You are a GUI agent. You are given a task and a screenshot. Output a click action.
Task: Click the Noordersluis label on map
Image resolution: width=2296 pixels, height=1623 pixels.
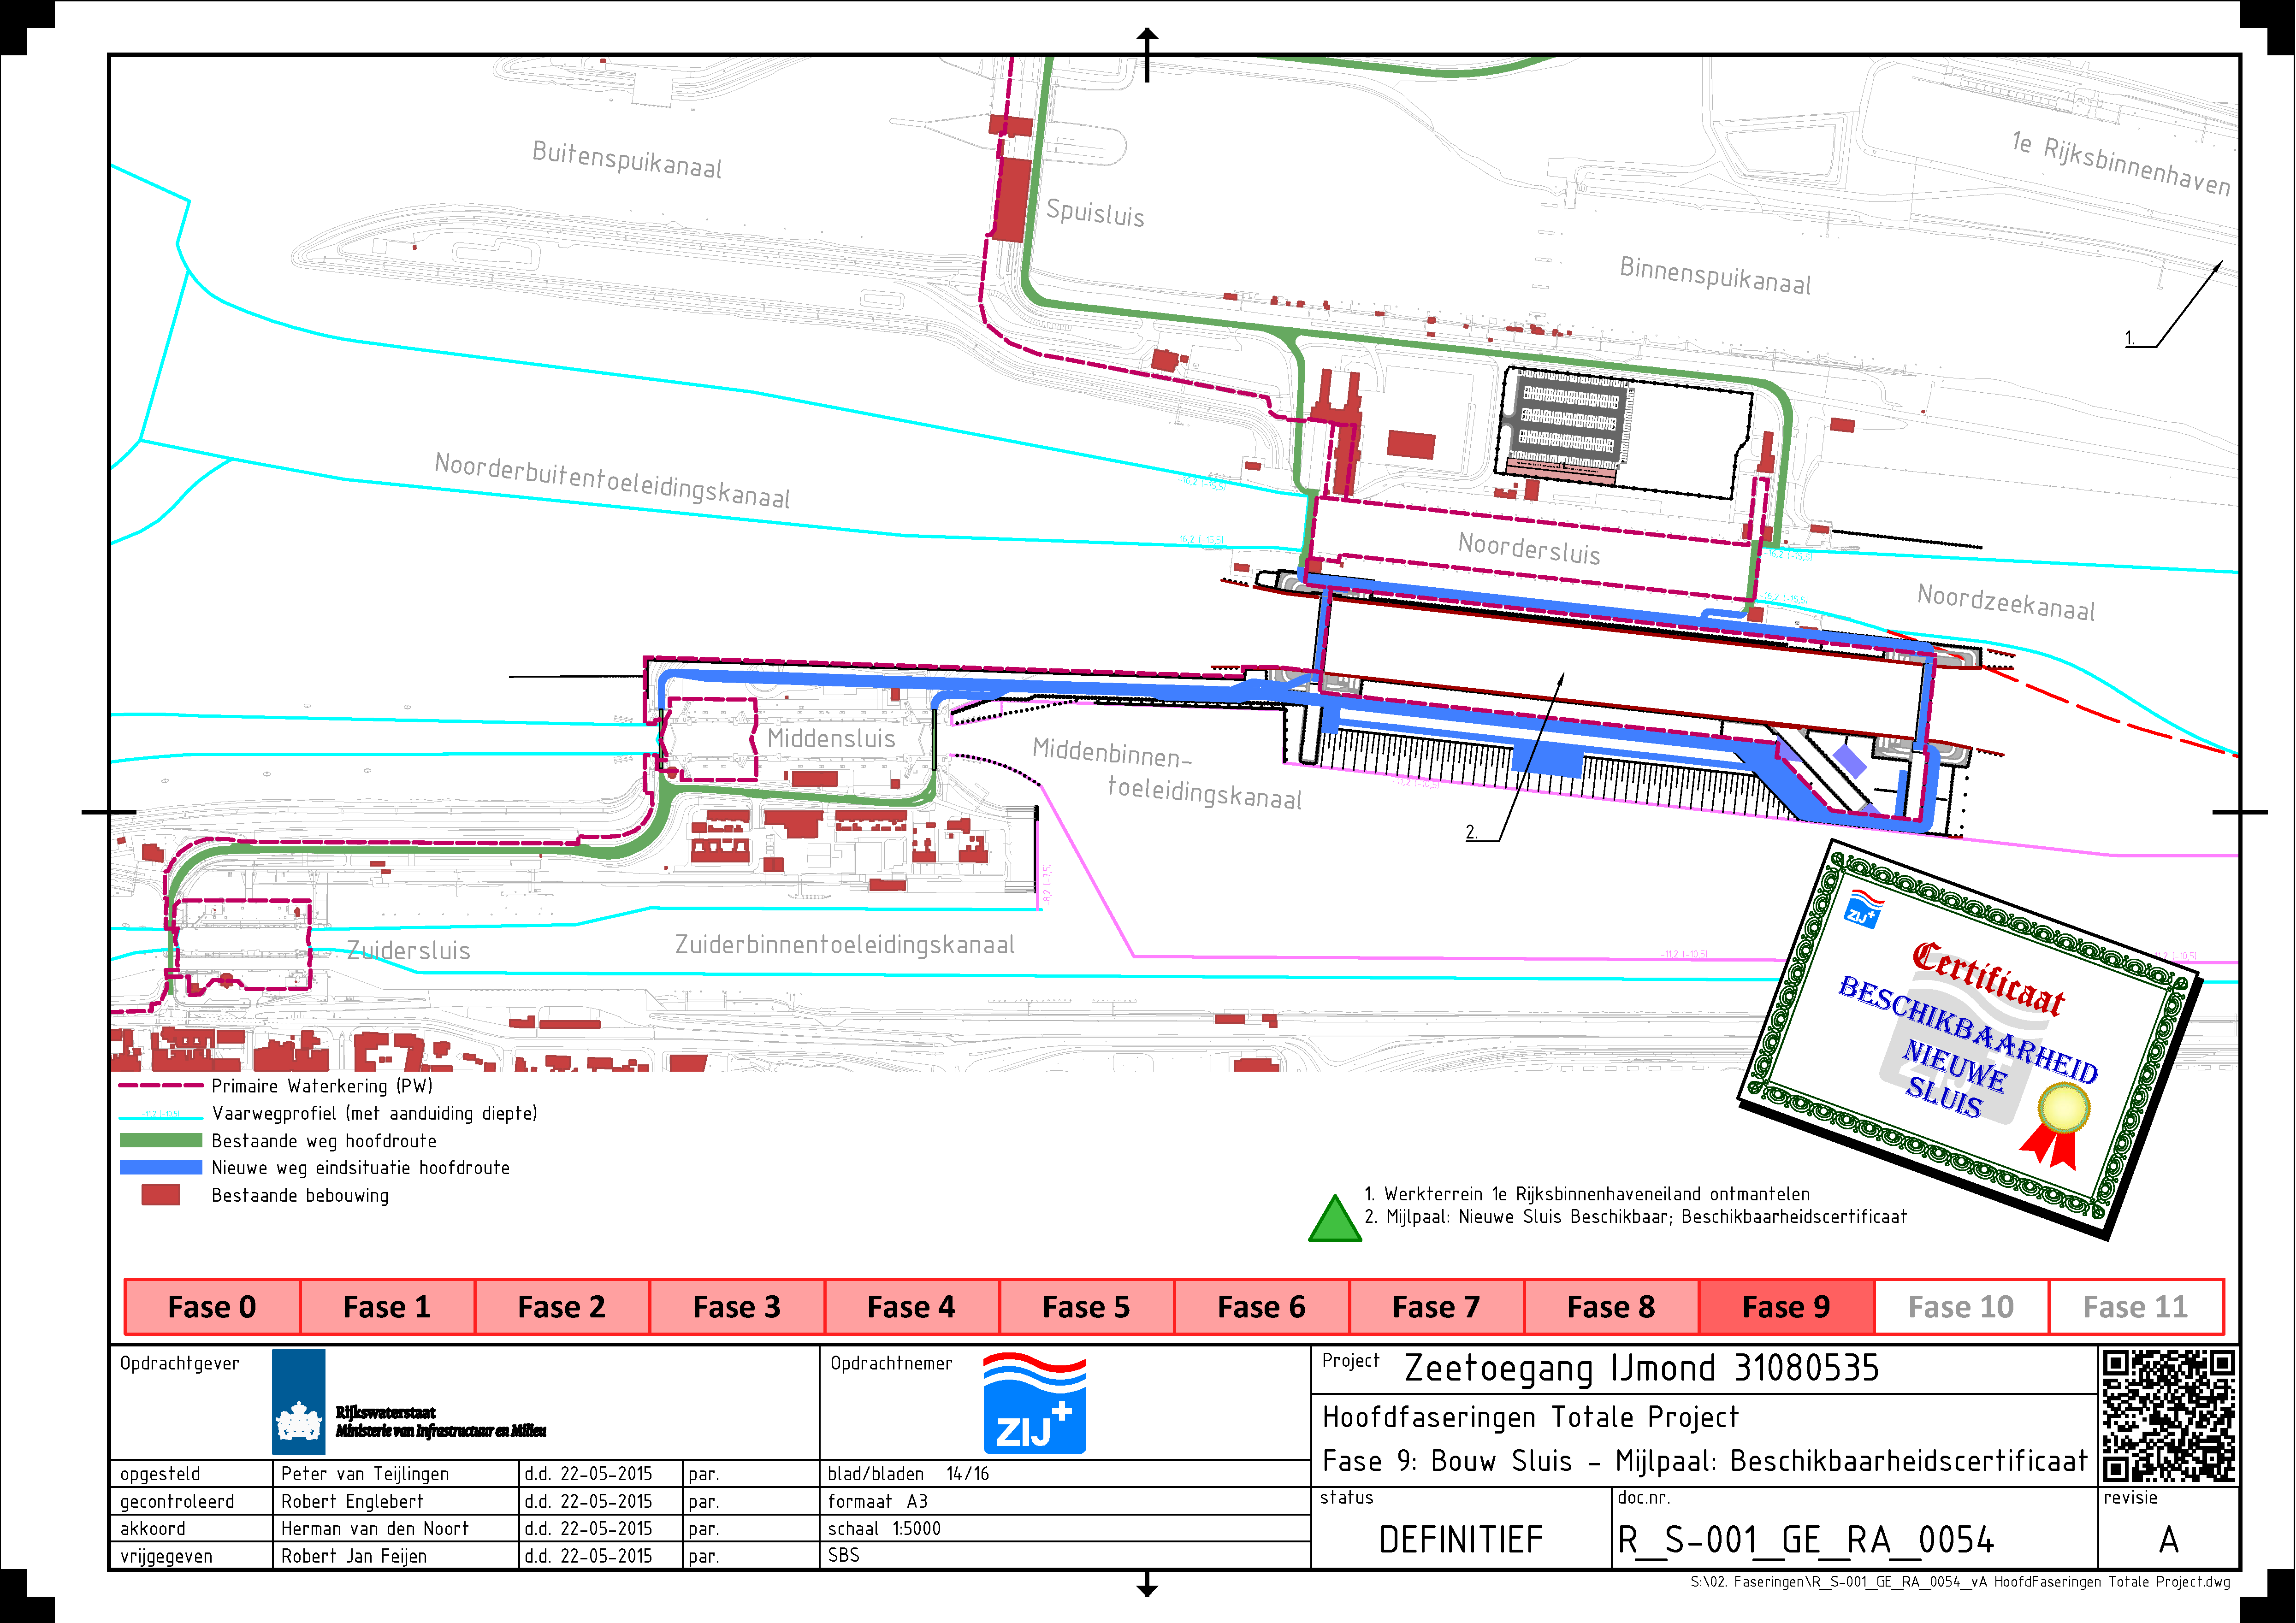pyautogui.click(x=1529, y=549)
